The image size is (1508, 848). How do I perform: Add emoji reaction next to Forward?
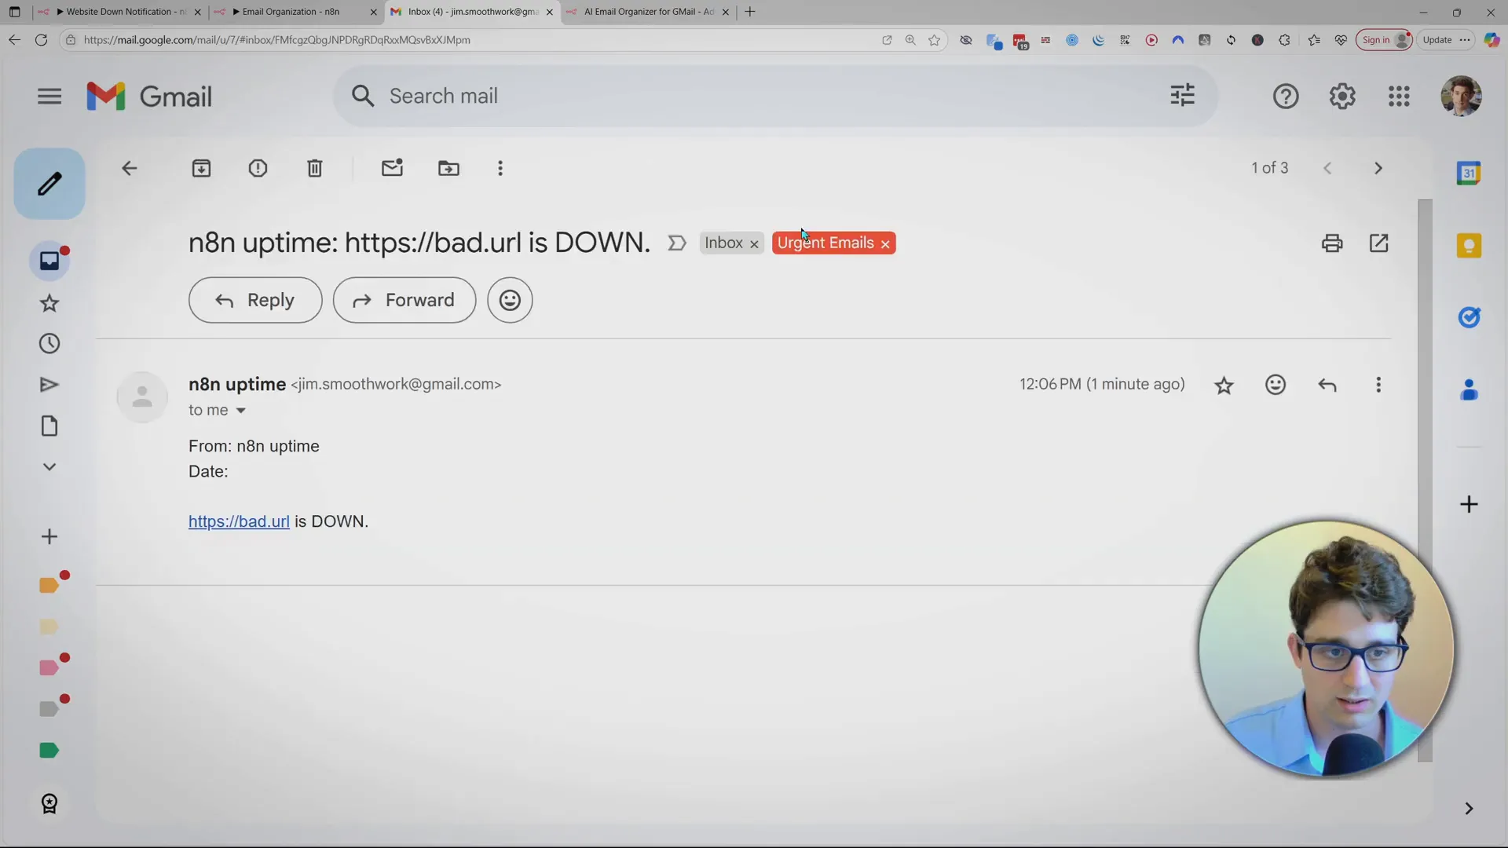click(x=510, y=300)
